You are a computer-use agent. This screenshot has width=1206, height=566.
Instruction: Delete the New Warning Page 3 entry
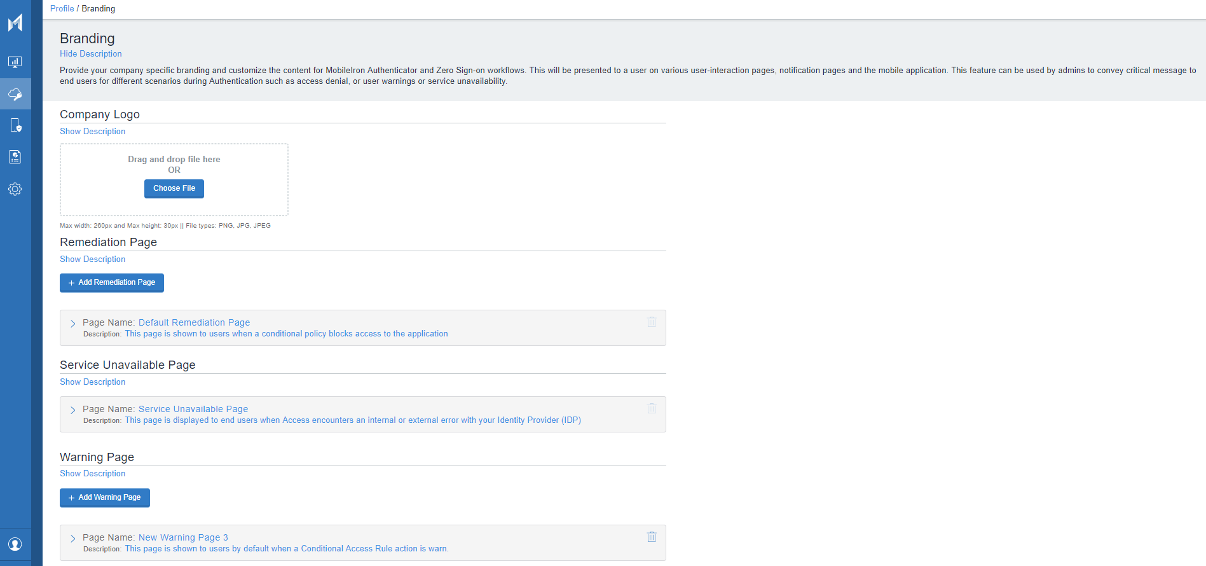tap(652, 537)
